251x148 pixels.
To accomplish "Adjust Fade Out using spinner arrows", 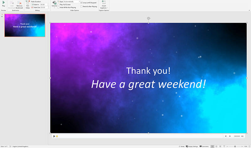I will click(x=48, y=8).
